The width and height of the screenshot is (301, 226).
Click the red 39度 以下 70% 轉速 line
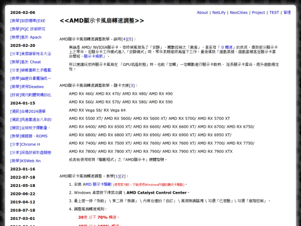click(99, 218)
